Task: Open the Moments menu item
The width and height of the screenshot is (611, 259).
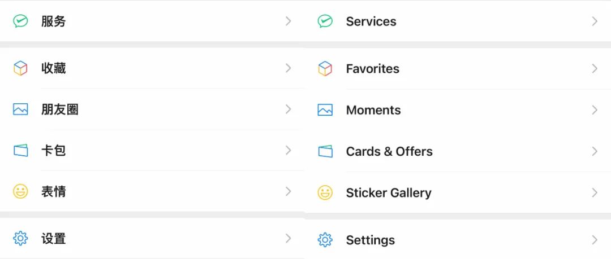Action: (x=373, y=110)
